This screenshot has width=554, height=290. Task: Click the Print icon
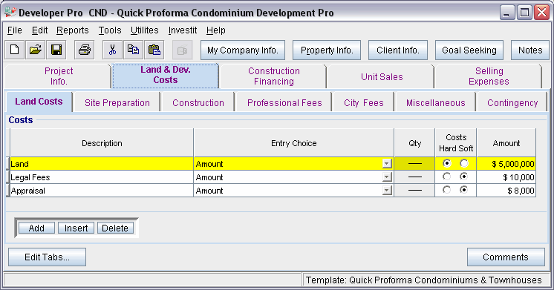85,50
